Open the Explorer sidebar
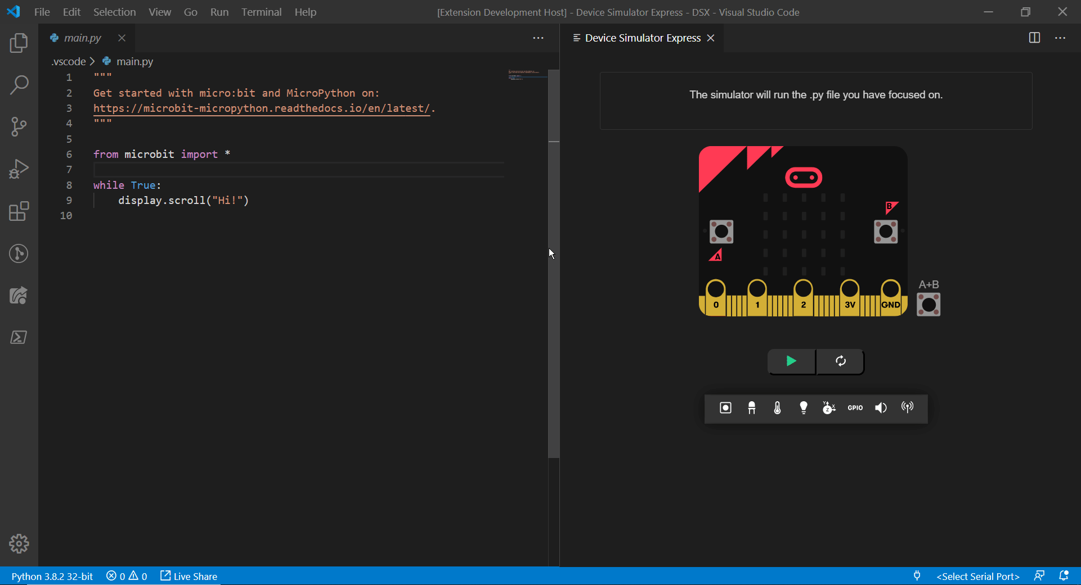This screenshot has width=1081, height=585. 19,43
